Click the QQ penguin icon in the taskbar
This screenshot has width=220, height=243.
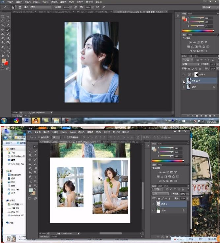click(36, 121)
